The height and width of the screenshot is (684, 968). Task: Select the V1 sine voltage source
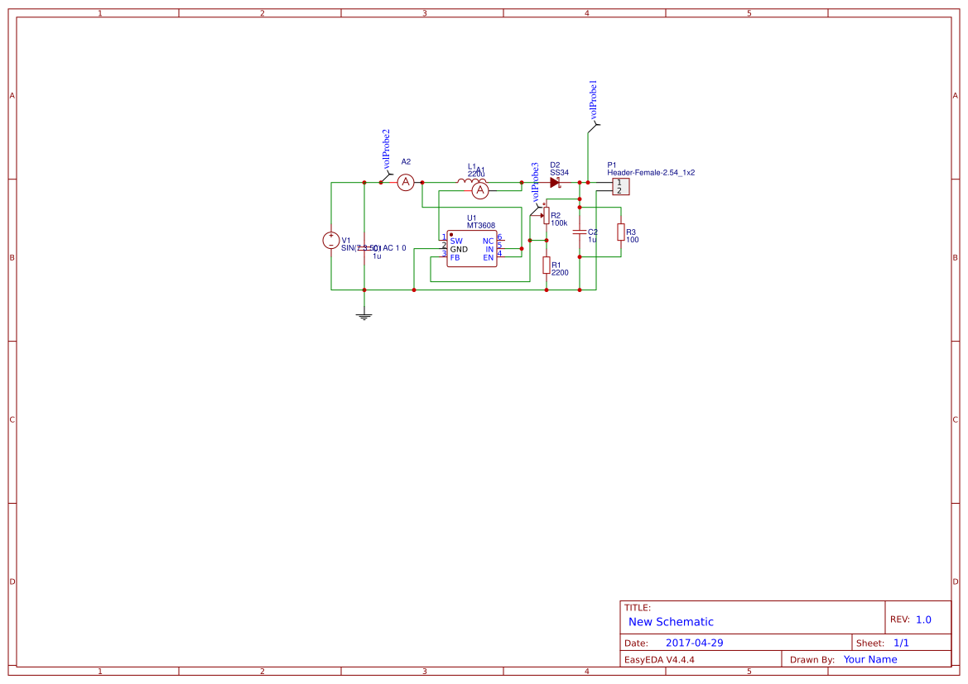(x=332, y=241)
